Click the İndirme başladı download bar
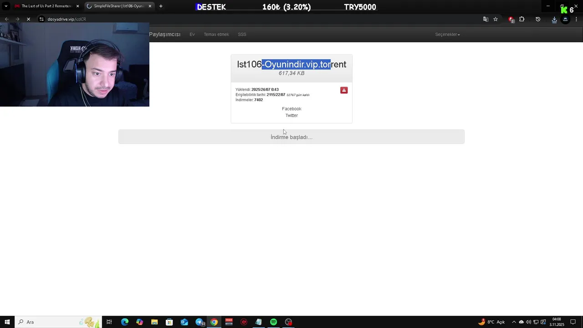The width and height of the screenshot is (583, 328). 291,137
